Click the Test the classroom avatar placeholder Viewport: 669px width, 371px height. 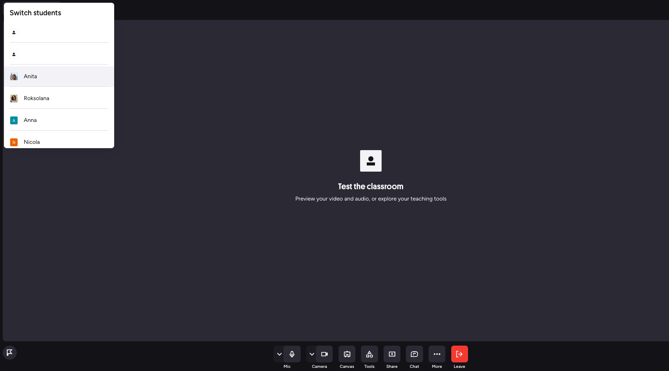click(371, 161)
